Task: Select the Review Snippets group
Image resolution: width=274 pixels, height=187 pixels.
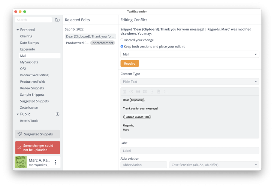Action: coord(32,88)
